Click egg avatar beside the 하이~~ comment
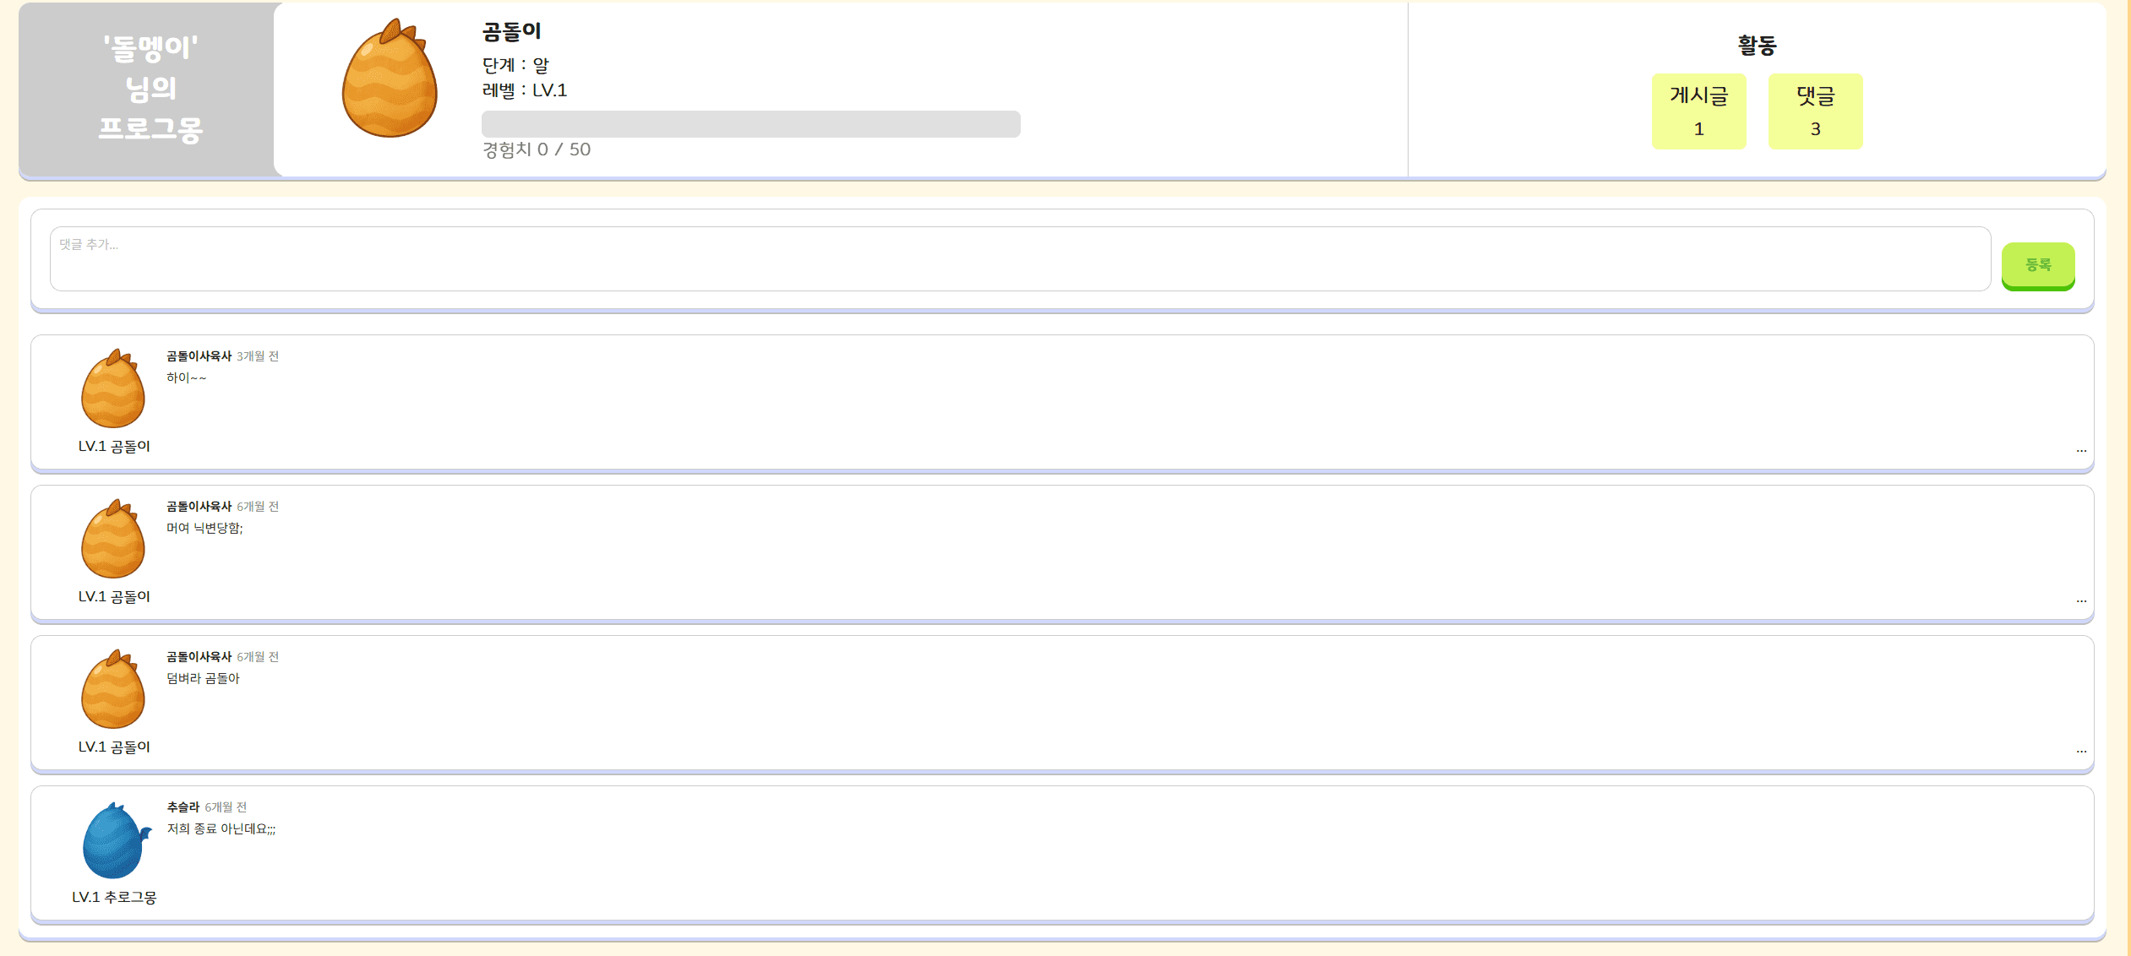The image size is (2131, 956). click(x=113, y=389)
